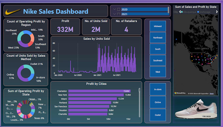This screenshot has width=223, height=127.
Task: Expand the 2021 year chevron
Action: pos(114,14)
